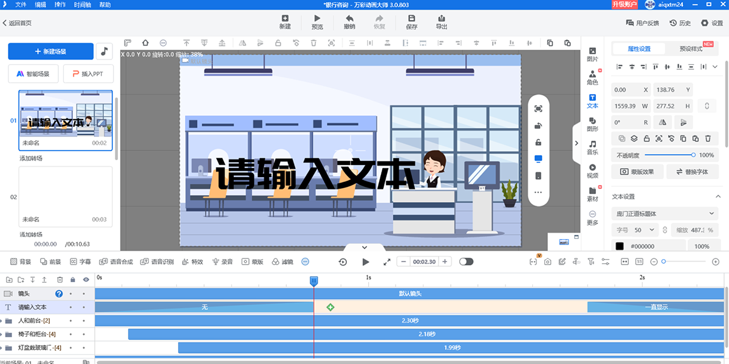Click the Preview (预览) play icon

[317, 18]
